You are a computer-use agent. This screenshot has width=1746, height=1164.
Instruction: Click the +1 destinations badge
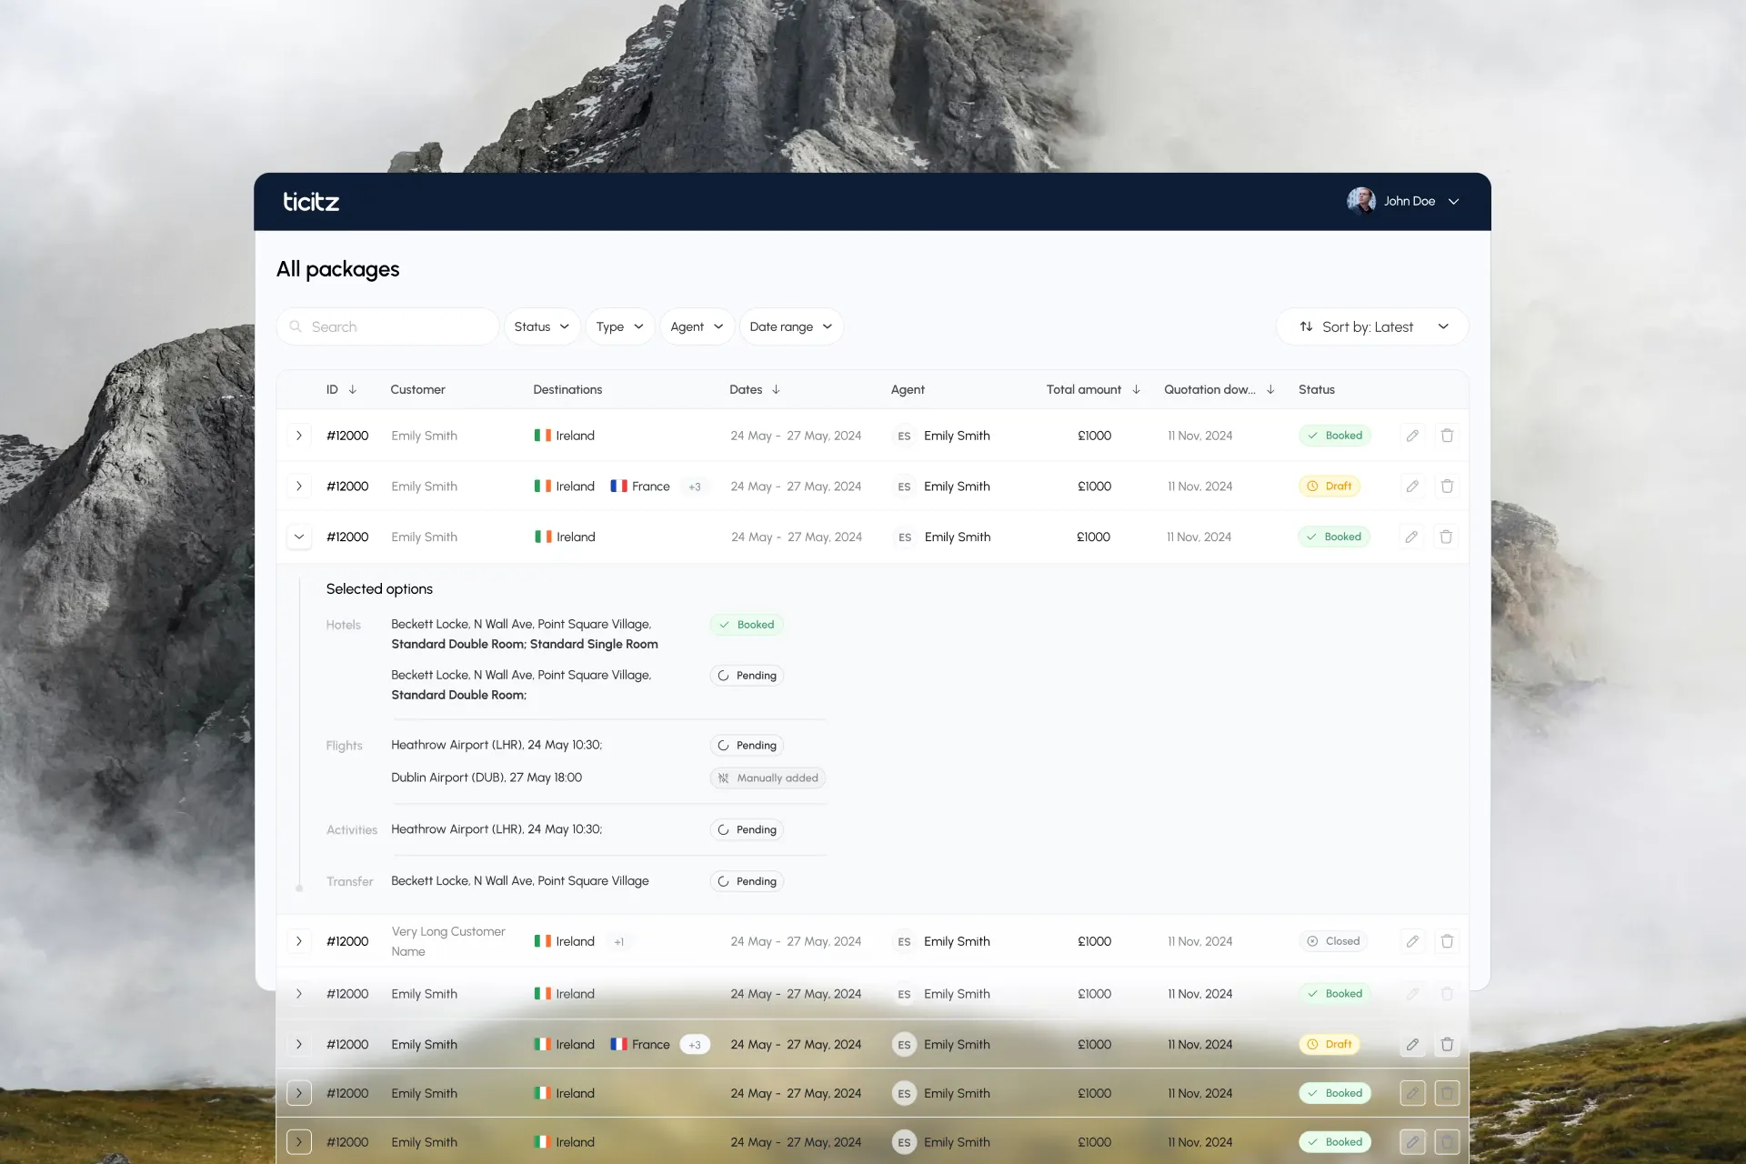[619, 941]
